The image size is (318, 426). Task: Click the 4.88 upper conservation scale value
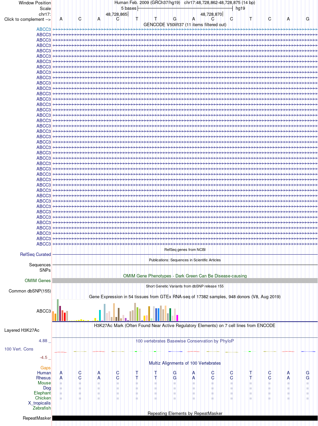point(44,340)
